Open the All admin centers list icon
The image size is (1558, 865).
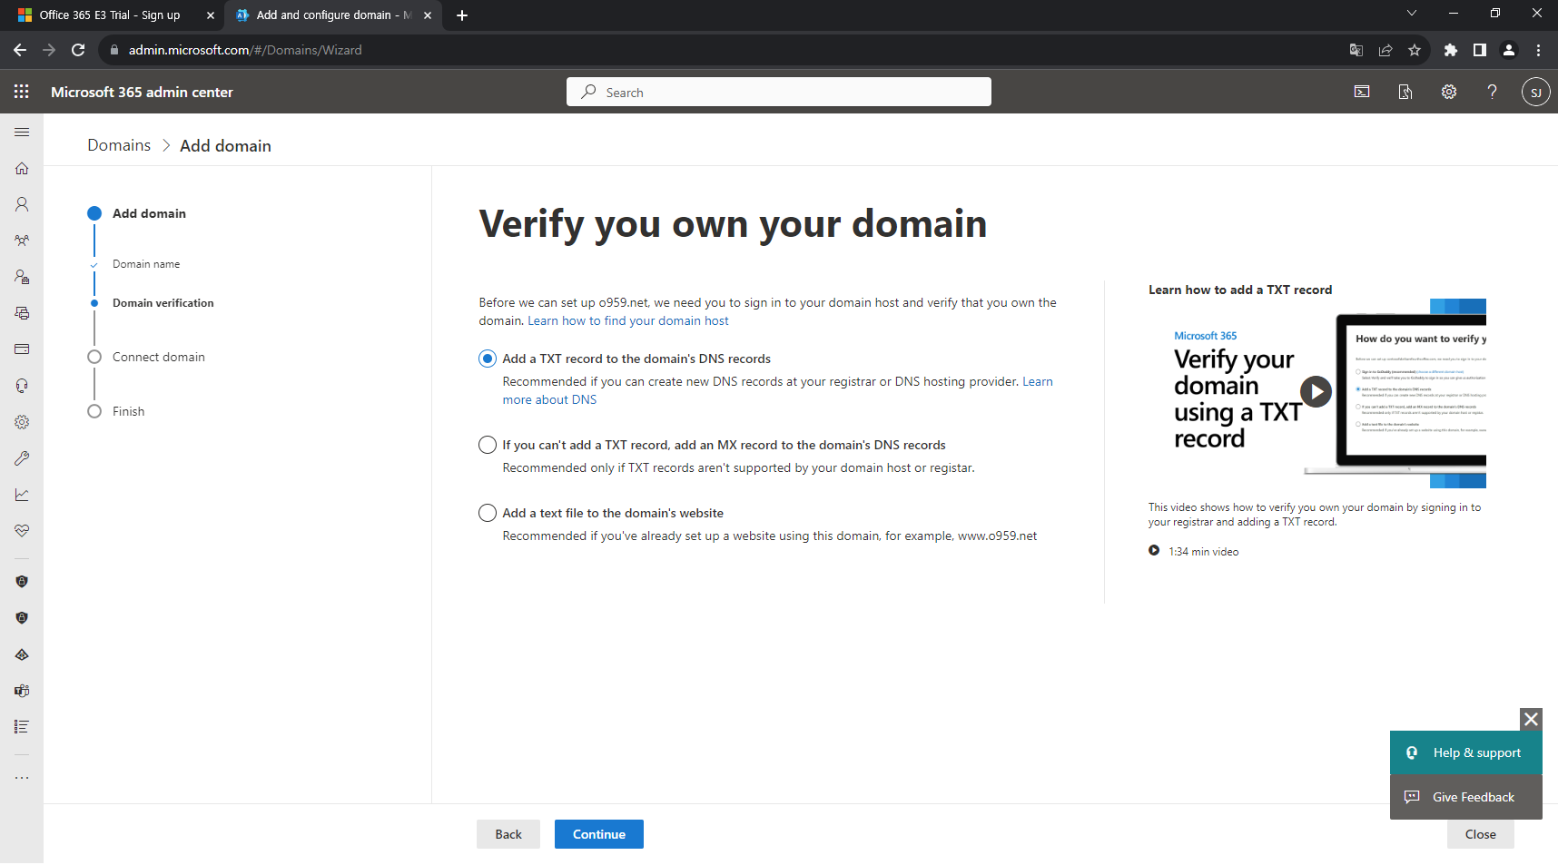[22, 727]
